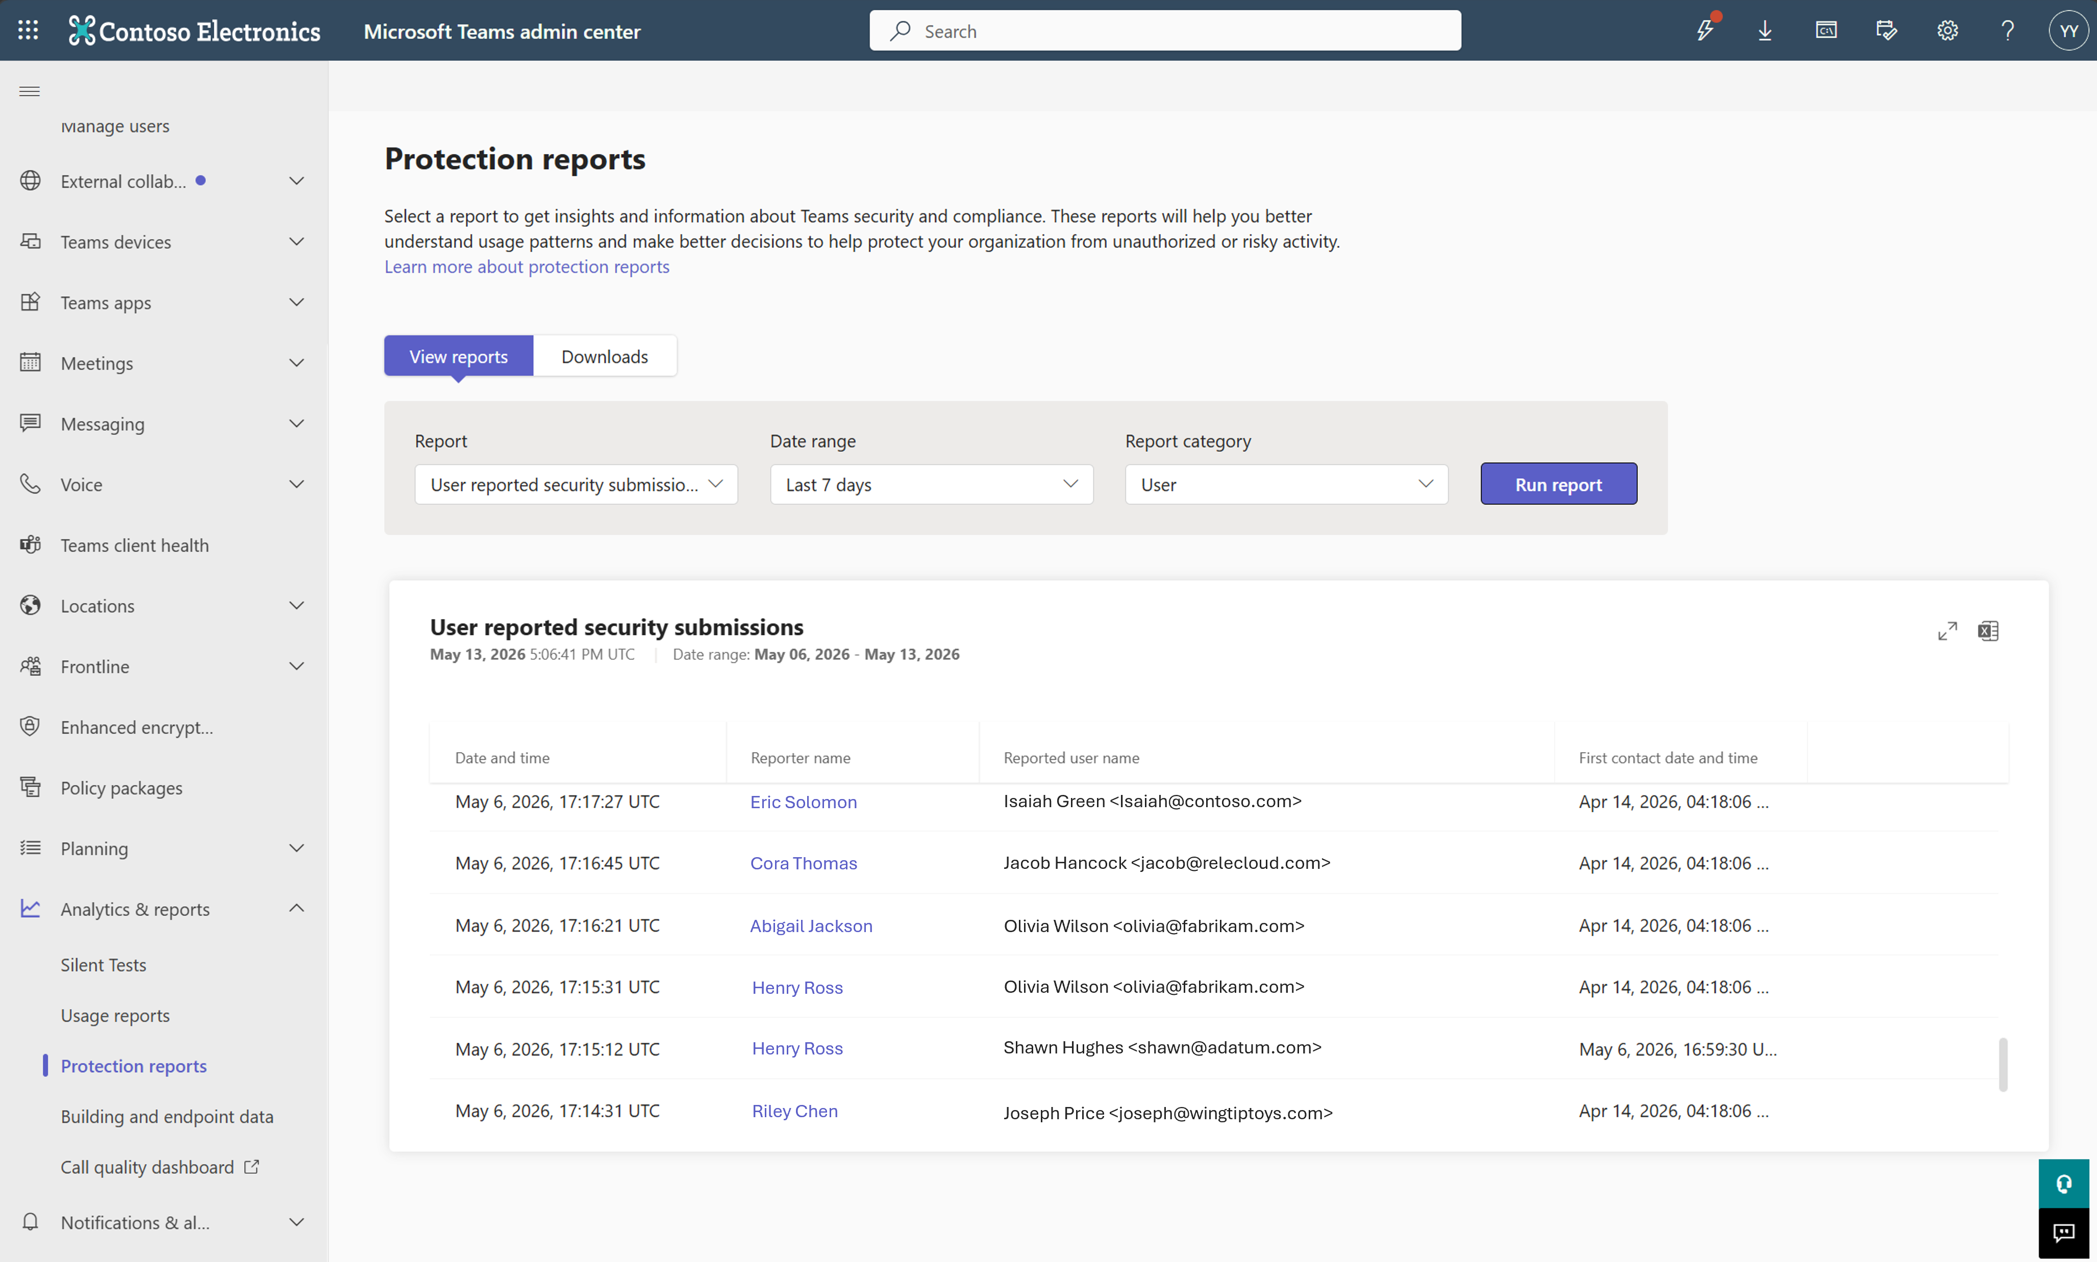Click Shawn Hughes <shawn@adatum.com> cell

tap(1162, 1048)
